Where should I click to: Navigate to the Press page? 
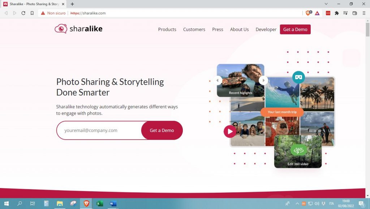tap(218, 30)
